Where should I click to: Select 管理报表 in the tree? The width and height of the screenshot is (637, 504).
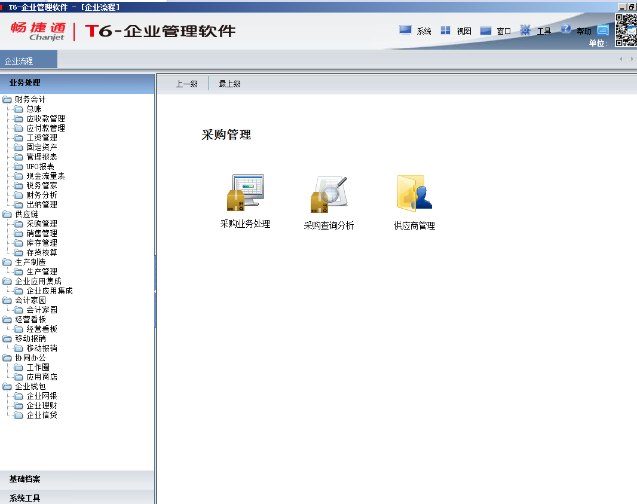click(x=42, y=157)
